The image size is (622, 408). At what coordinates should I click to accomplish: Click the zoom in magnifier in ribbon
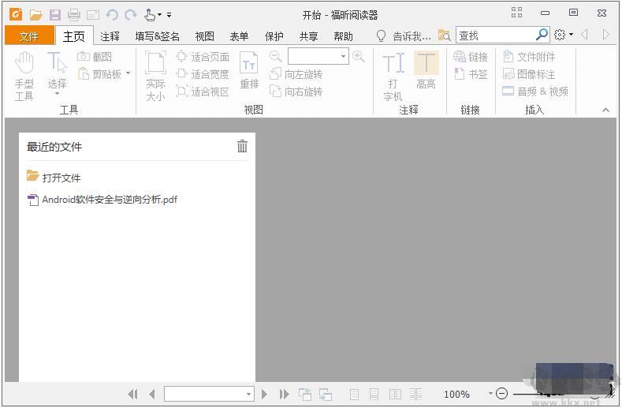pyautogui.click(x=359, y=56)
